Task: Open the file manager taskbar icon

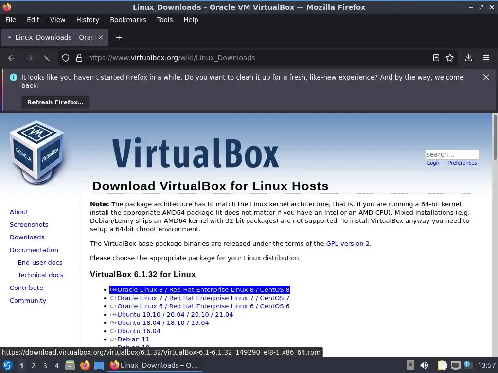Action: [x=70, y=365]
